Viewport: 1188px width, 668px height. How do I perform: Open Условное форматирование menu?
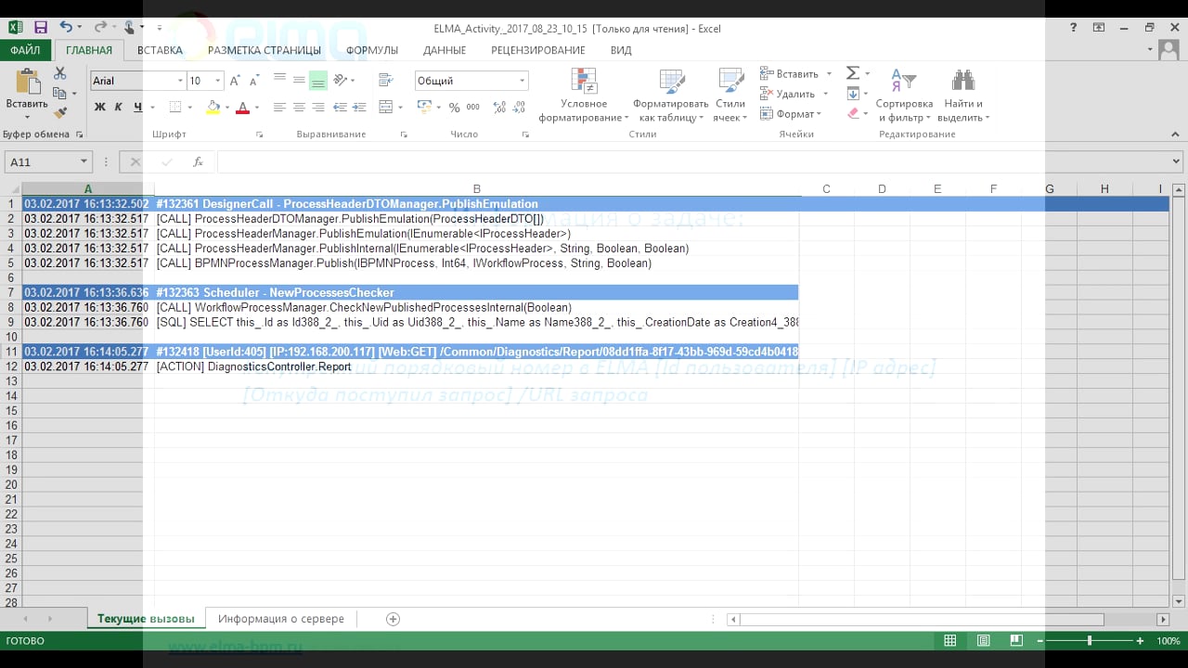(584, 95)
